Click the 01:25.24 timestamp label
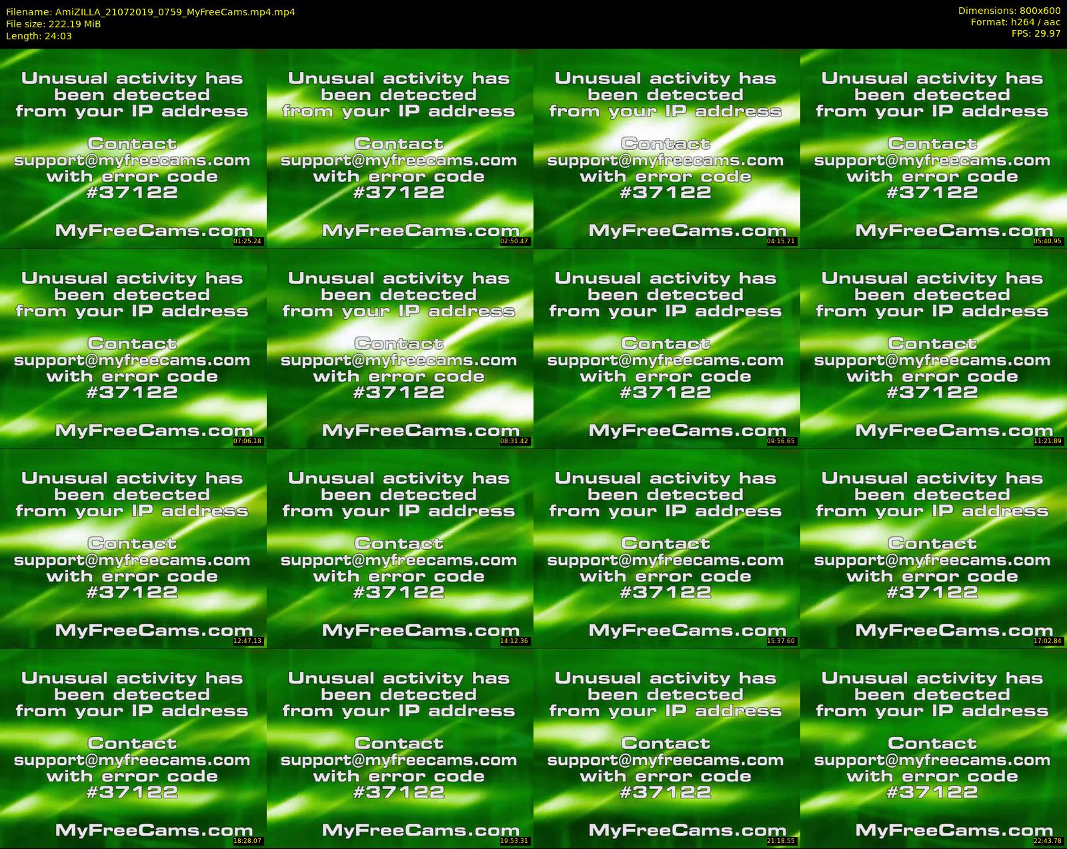Viewport: 1067px width, 849px height. 248,241
